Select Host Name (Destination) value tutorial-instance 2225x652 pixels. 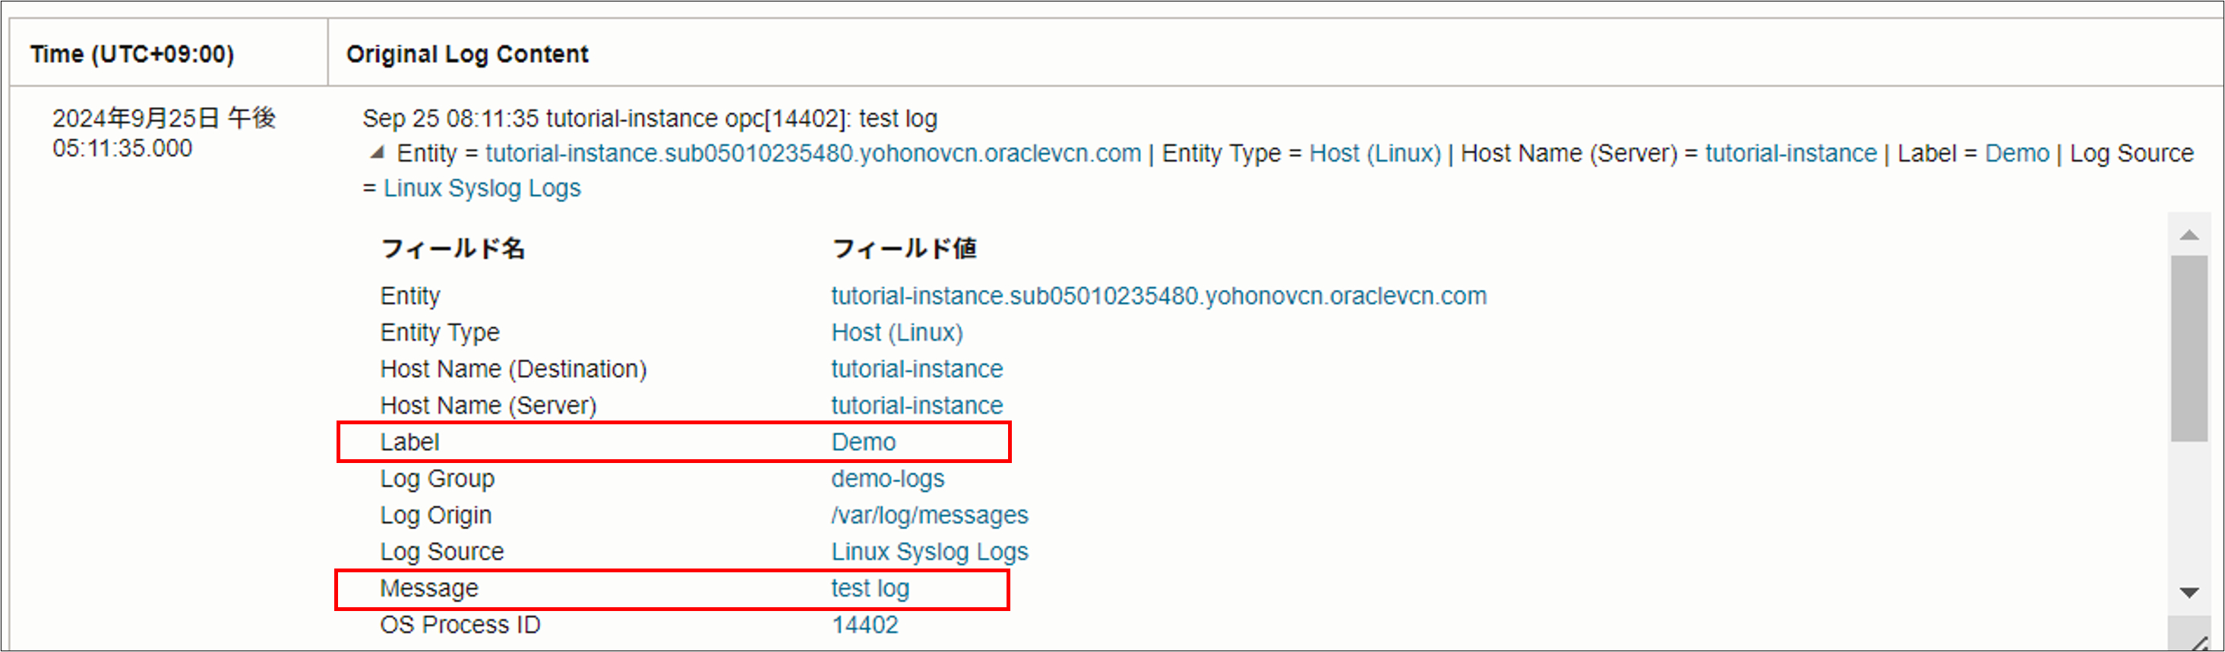tap(916, 370)
